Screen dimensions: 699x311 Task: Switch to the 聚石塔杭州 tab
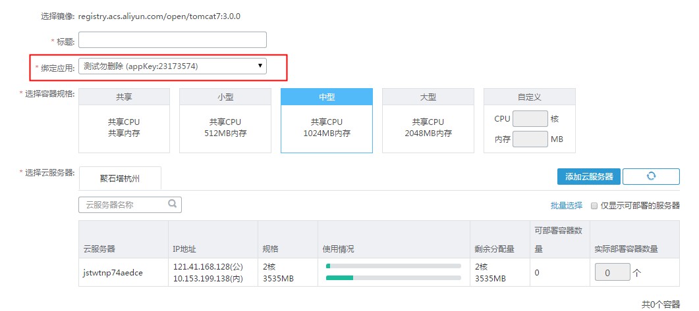tap(120, 178)
